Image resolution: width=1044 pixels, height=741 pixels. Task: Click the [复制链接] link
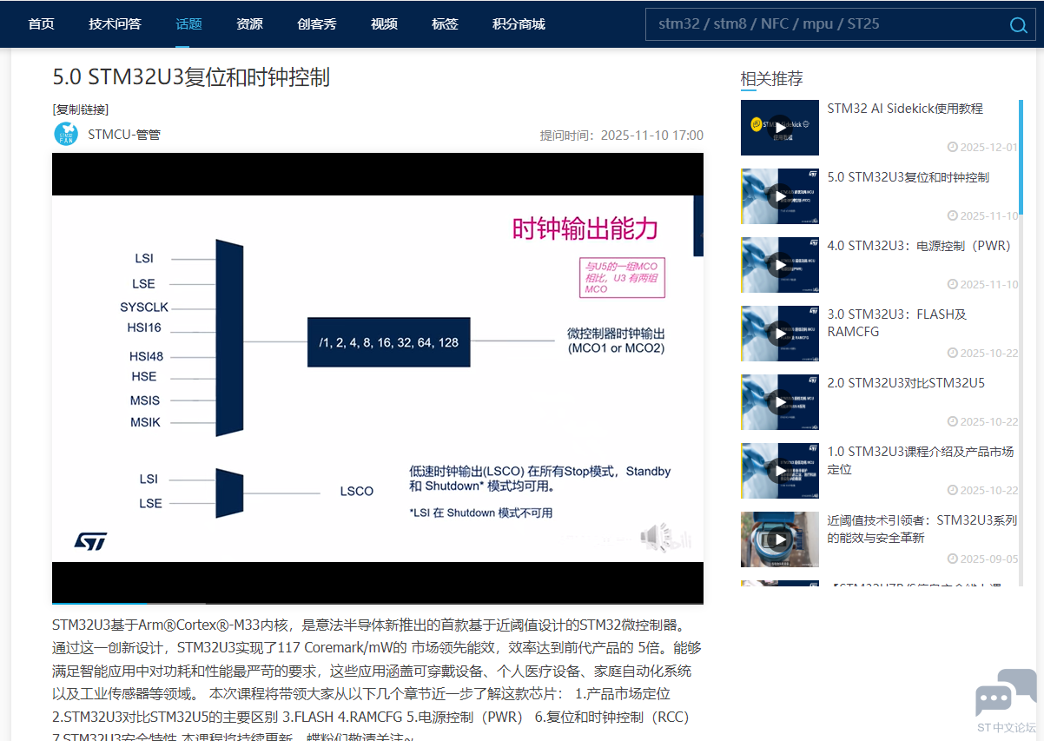[81, 109]
